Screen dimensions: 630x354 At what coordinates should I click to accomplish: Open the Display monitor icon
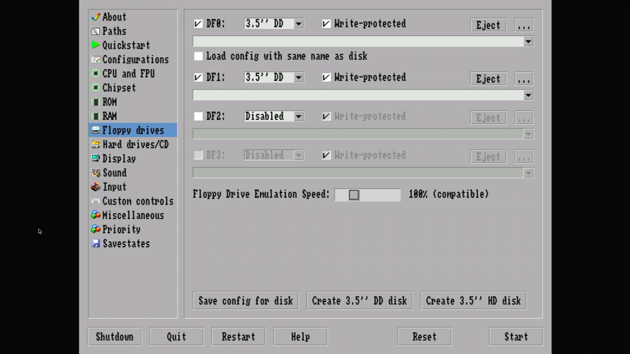pos(96,158)
